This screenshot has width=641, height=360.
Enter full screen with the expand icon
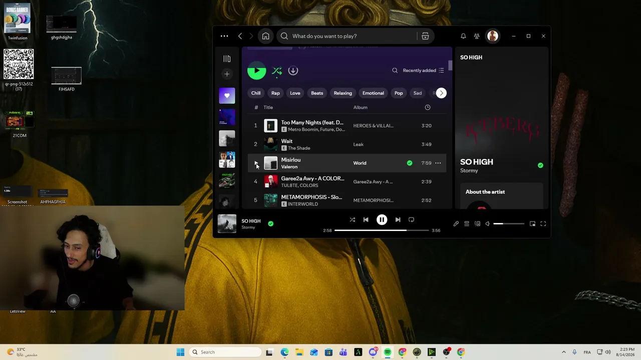coord(543,223)
